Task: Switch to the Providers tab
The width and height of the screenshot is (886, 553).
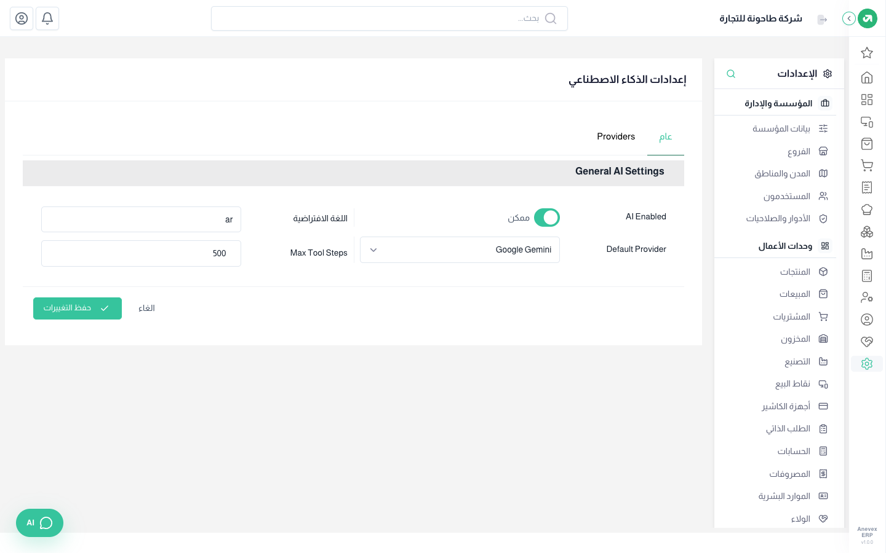Action: (616, 136)
